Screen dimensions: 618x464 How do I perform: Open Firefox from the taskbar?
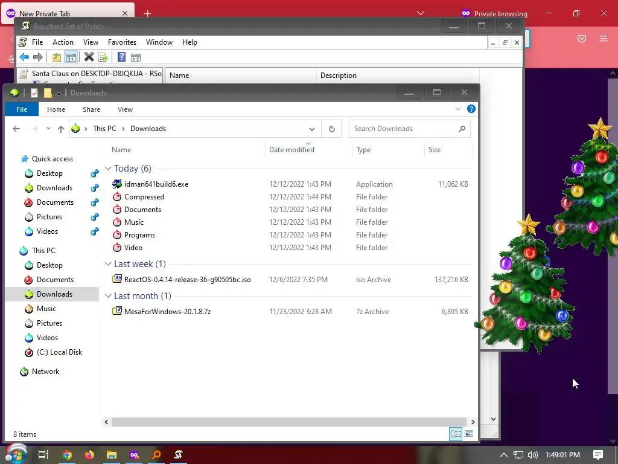pos(89,454)
